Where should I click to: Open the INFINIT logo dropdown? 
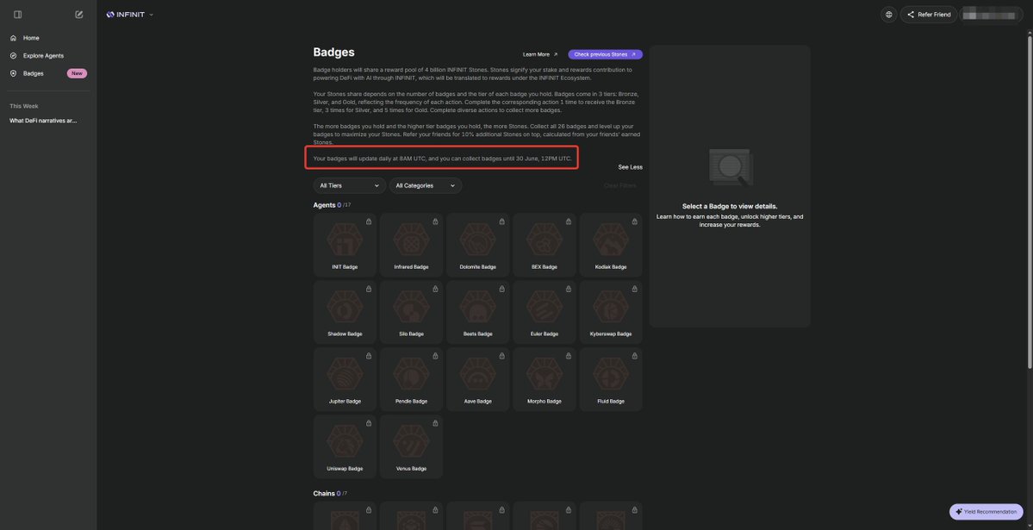(x=130, y=15)
